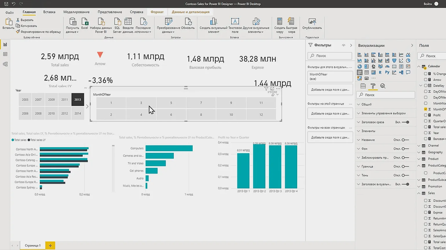The height and width of the screenshot is (250, 446).
Task: Toggle the Заголовок среза switch
Action: pyautogui.click(x=405, y=122)
